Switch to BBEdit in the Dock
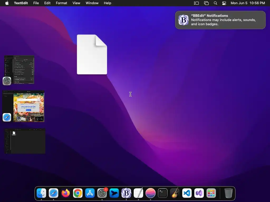This screenshot has height=202, width=270. (126, 193)
